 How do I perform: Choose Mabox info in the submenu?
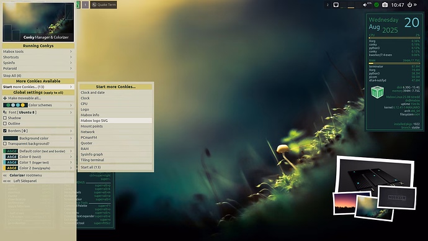click(116, 115)
